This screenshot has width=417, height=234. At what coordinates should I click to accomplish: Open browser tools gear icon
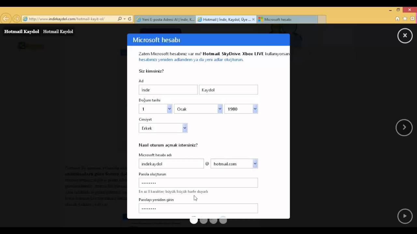pos(412,19)
